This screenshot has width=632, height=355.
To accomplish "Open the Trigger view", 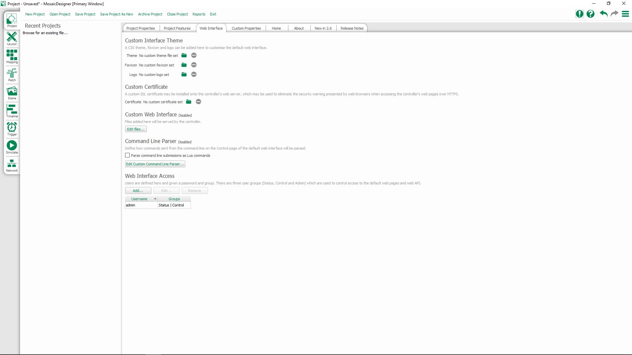I will point(12,129).
